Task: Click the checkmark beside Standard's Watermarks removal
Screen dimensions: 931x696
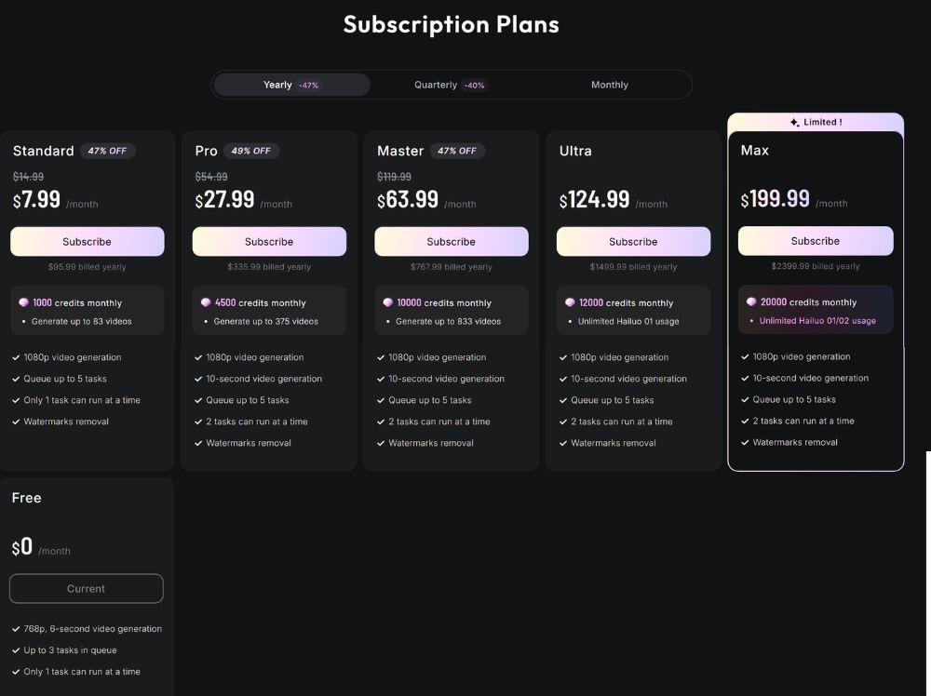Action: point(17,422)
